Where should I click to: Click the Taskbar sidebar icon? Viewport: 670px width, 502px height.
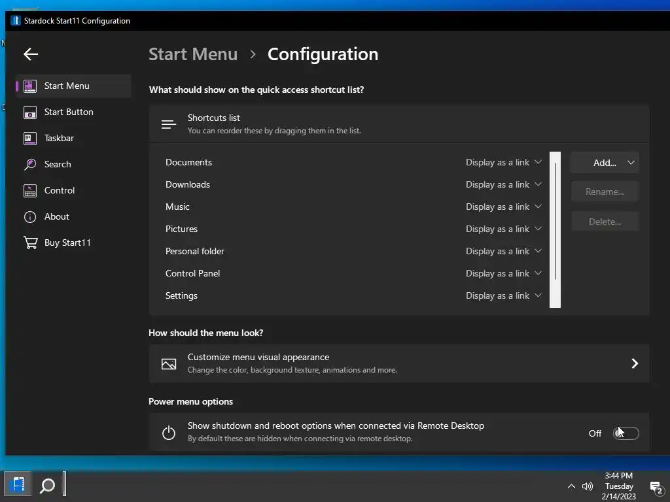[x=30, y=139]
